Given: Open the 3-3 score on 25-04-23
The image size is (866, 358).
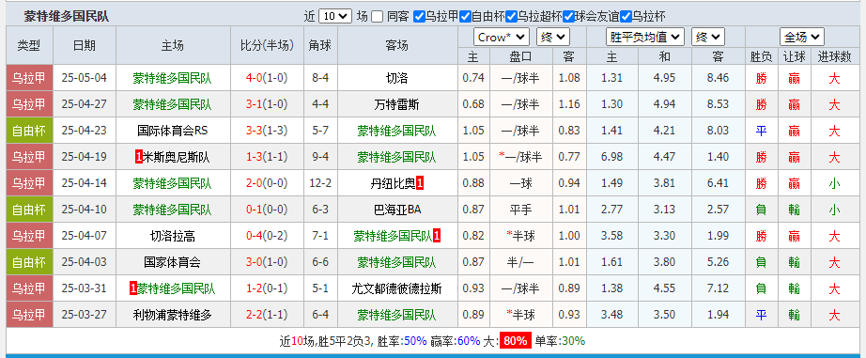Looking at the screenshot, I should pos(254,131).
